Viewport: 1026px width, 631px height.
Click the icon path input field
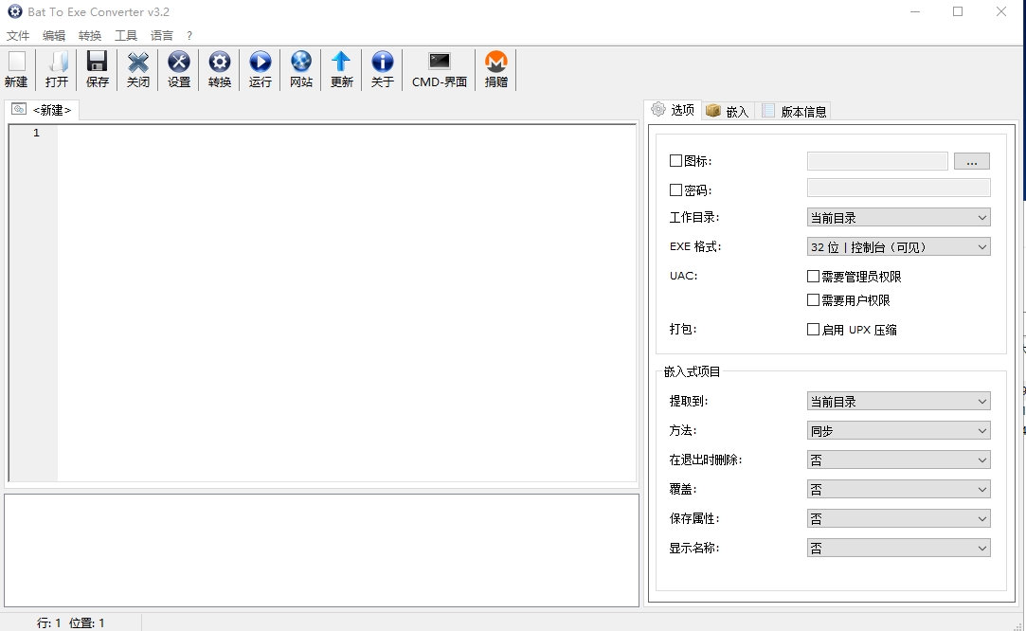[877, 161]
